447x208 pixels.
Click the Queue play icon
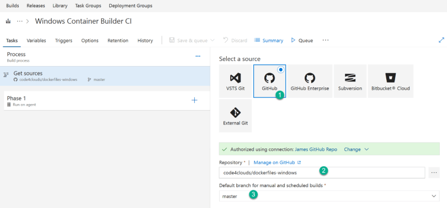pos(293,40)
